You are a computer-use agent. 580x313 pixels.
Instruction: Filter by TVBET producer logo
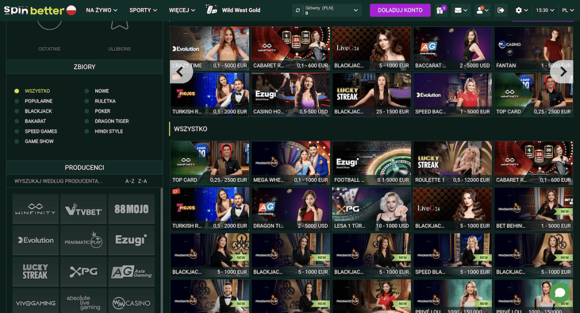click(x=84, y=209)
